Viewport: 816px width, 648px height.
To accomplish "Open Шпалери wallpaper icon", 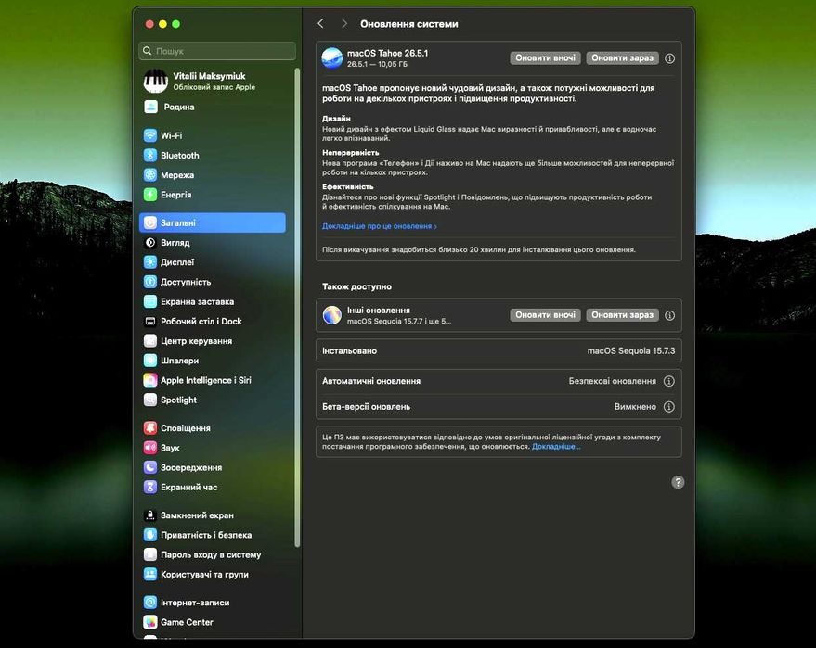I will click(149, 361).
